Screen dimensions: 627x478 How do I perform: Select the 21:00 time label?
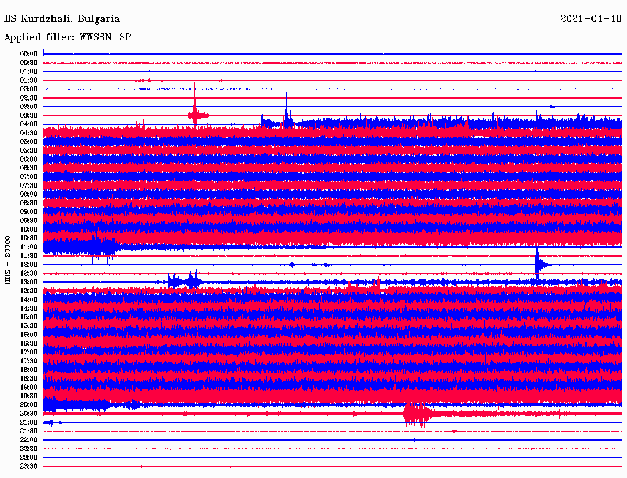[x=29, y=422]
